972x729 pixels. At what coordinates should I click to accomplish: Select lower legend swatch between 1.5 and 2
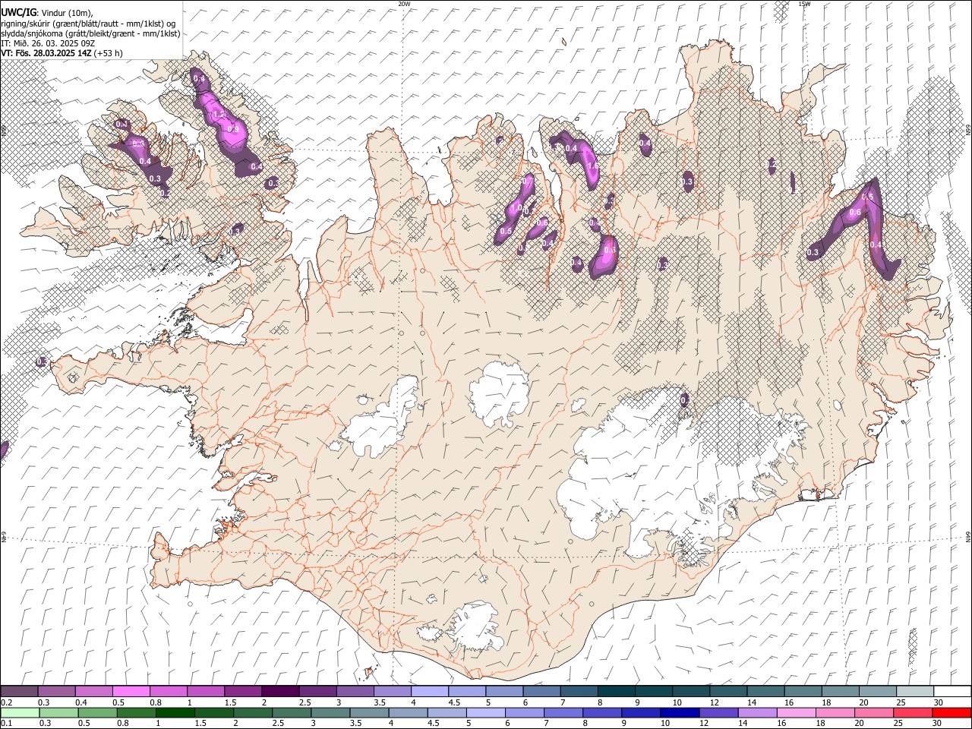[x=214, y=712]
